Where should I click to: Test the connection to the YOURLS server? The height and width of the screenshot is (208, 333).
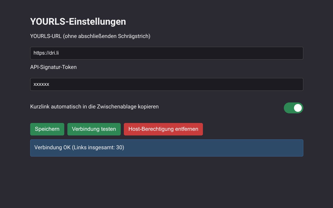[x=94, y=129]
